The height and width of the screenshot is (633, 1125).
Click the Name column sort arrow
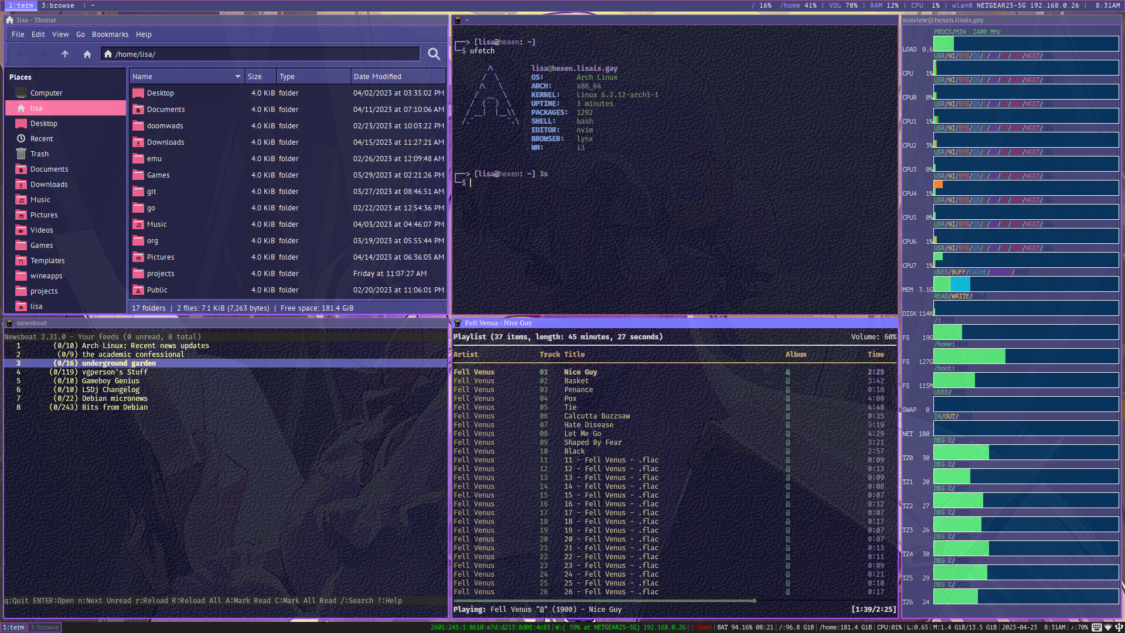click(237, 77)
